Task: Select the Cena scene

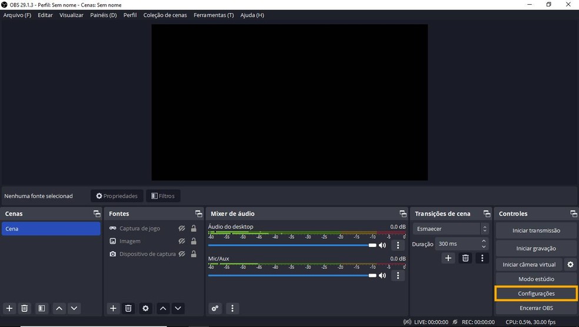Action: (51, 229)
